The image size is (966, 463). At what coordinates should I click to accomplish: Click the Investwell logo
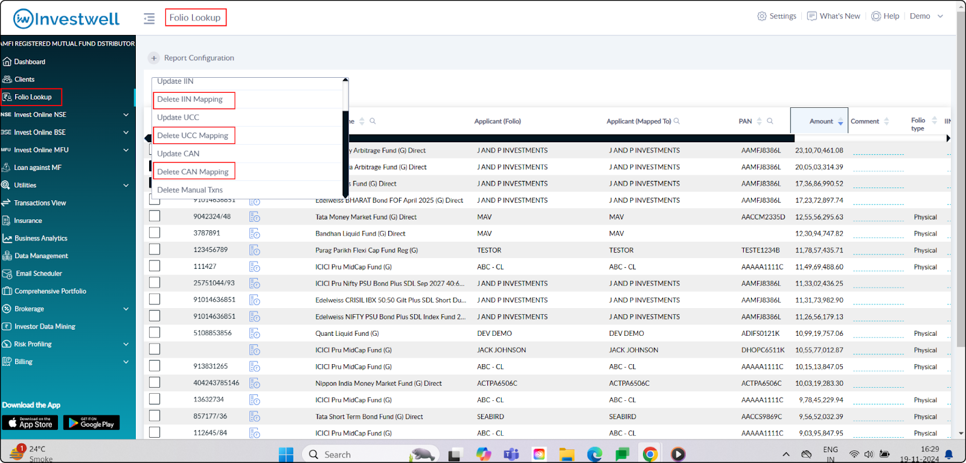(66, 19)
